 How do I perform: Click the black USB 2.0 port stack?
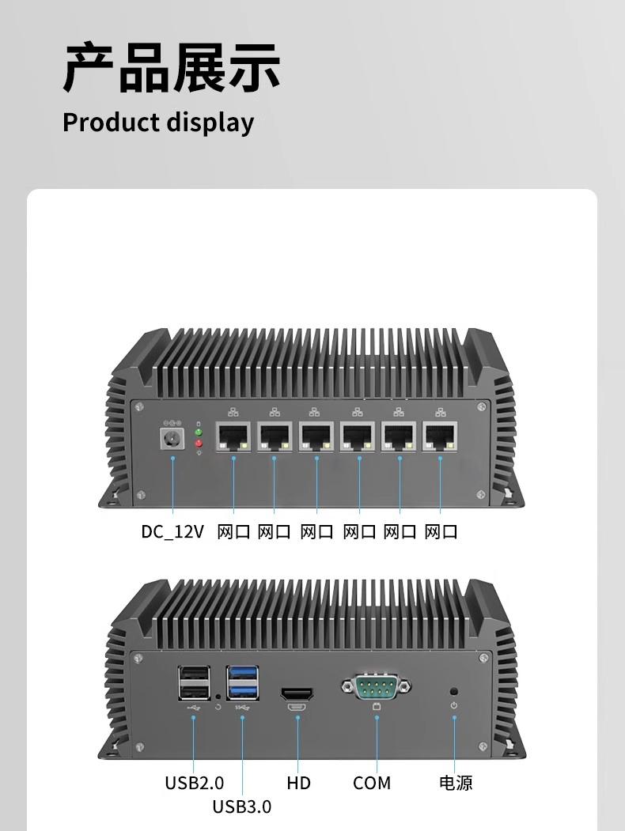pyautogui.click(x=194, y=683)
